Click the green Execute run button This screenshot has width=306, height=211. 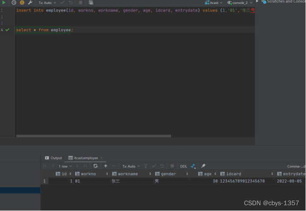[x=4, y=3]
